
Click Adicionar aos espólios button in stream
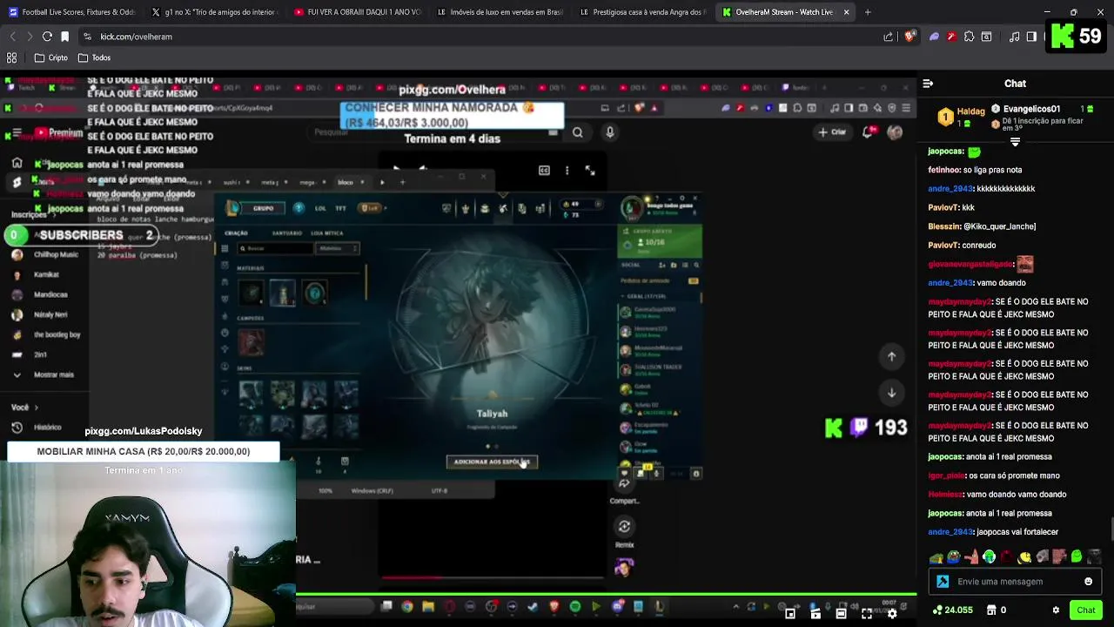pyautogui.click(x=492, y=462)
